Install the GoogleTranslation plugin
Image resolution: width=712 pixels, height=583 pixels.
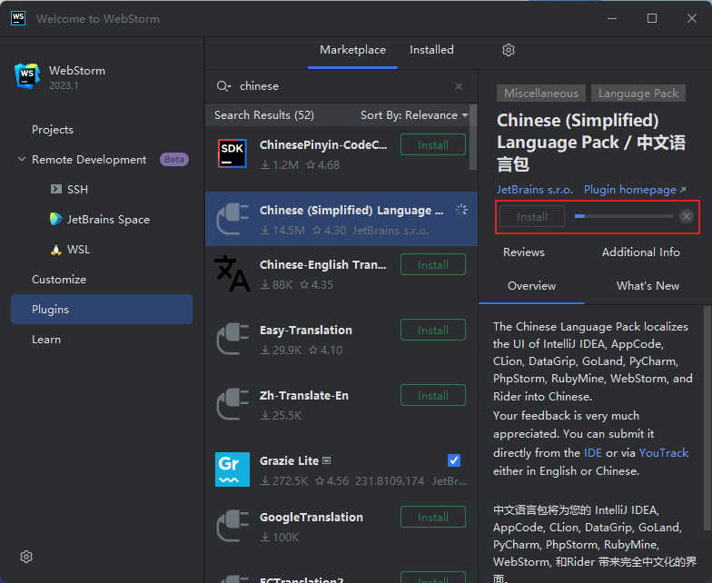(x=432, y=518)
